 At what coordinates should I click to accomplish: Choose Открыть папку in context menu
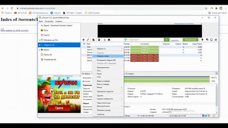108,56
